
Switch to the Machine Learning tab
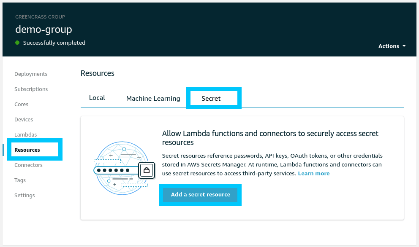(153, 98)
